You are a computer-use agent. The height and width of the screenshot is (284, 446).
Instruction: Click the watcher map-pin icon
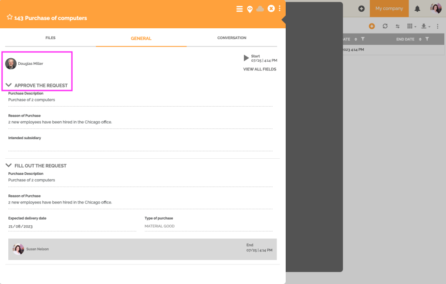click(250, 8)
